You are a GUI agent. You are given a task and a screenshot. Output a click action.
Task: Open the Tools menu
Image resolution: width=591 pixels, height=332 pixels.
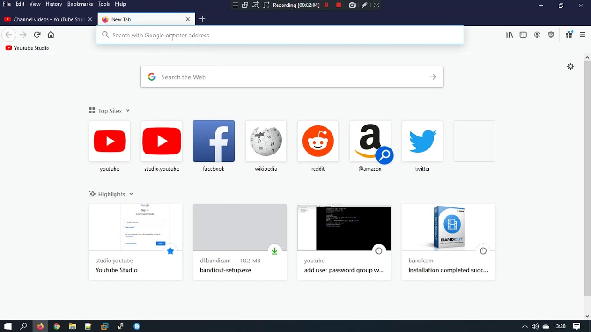click(x=104, y=4)
